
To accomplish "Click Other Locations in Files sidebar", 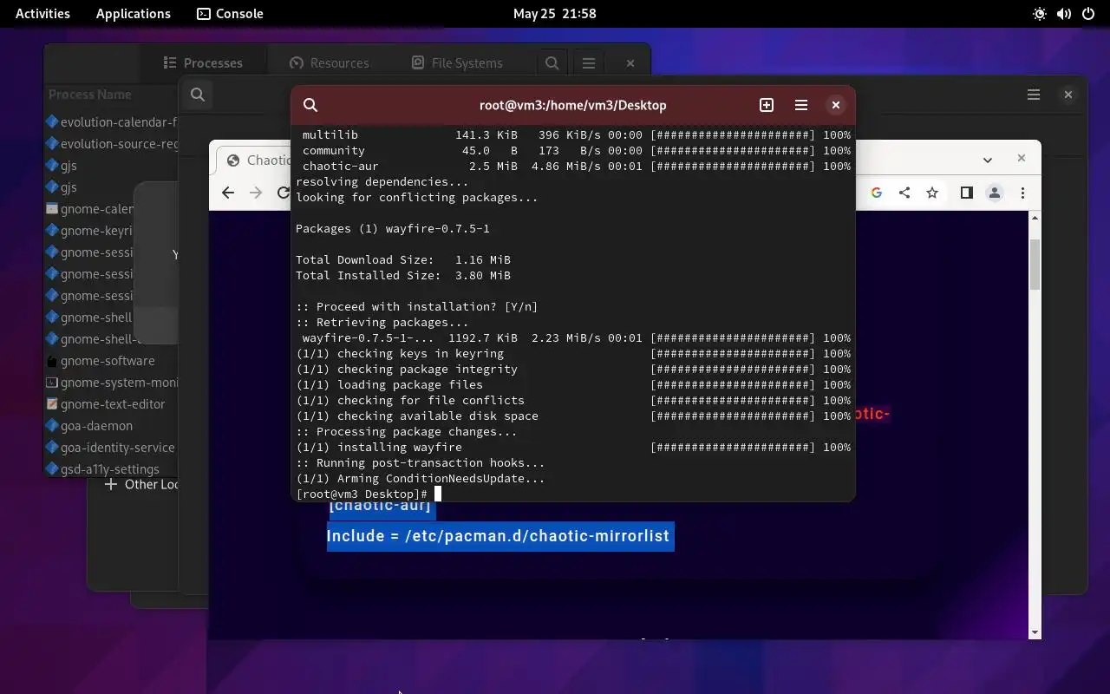I will 141,484.
